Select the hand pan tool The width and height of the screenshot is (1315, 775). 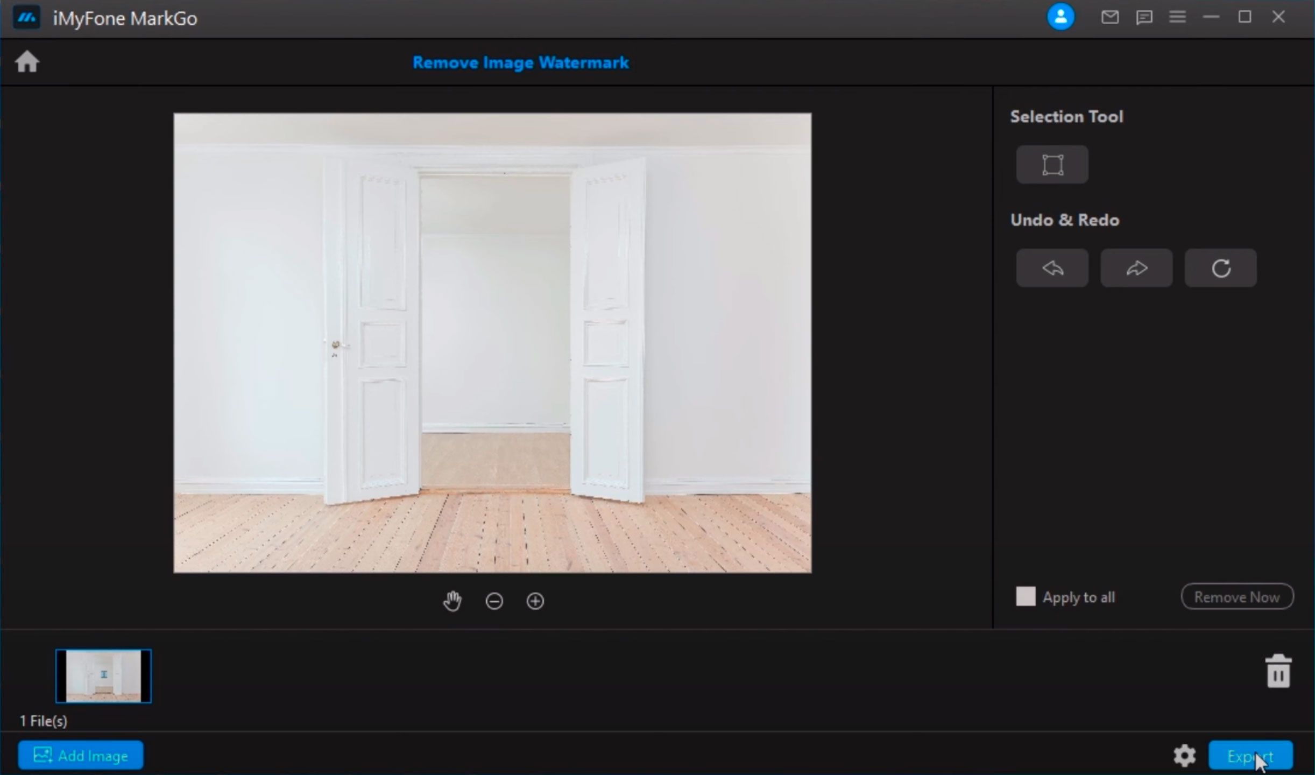tap(453, 601)
